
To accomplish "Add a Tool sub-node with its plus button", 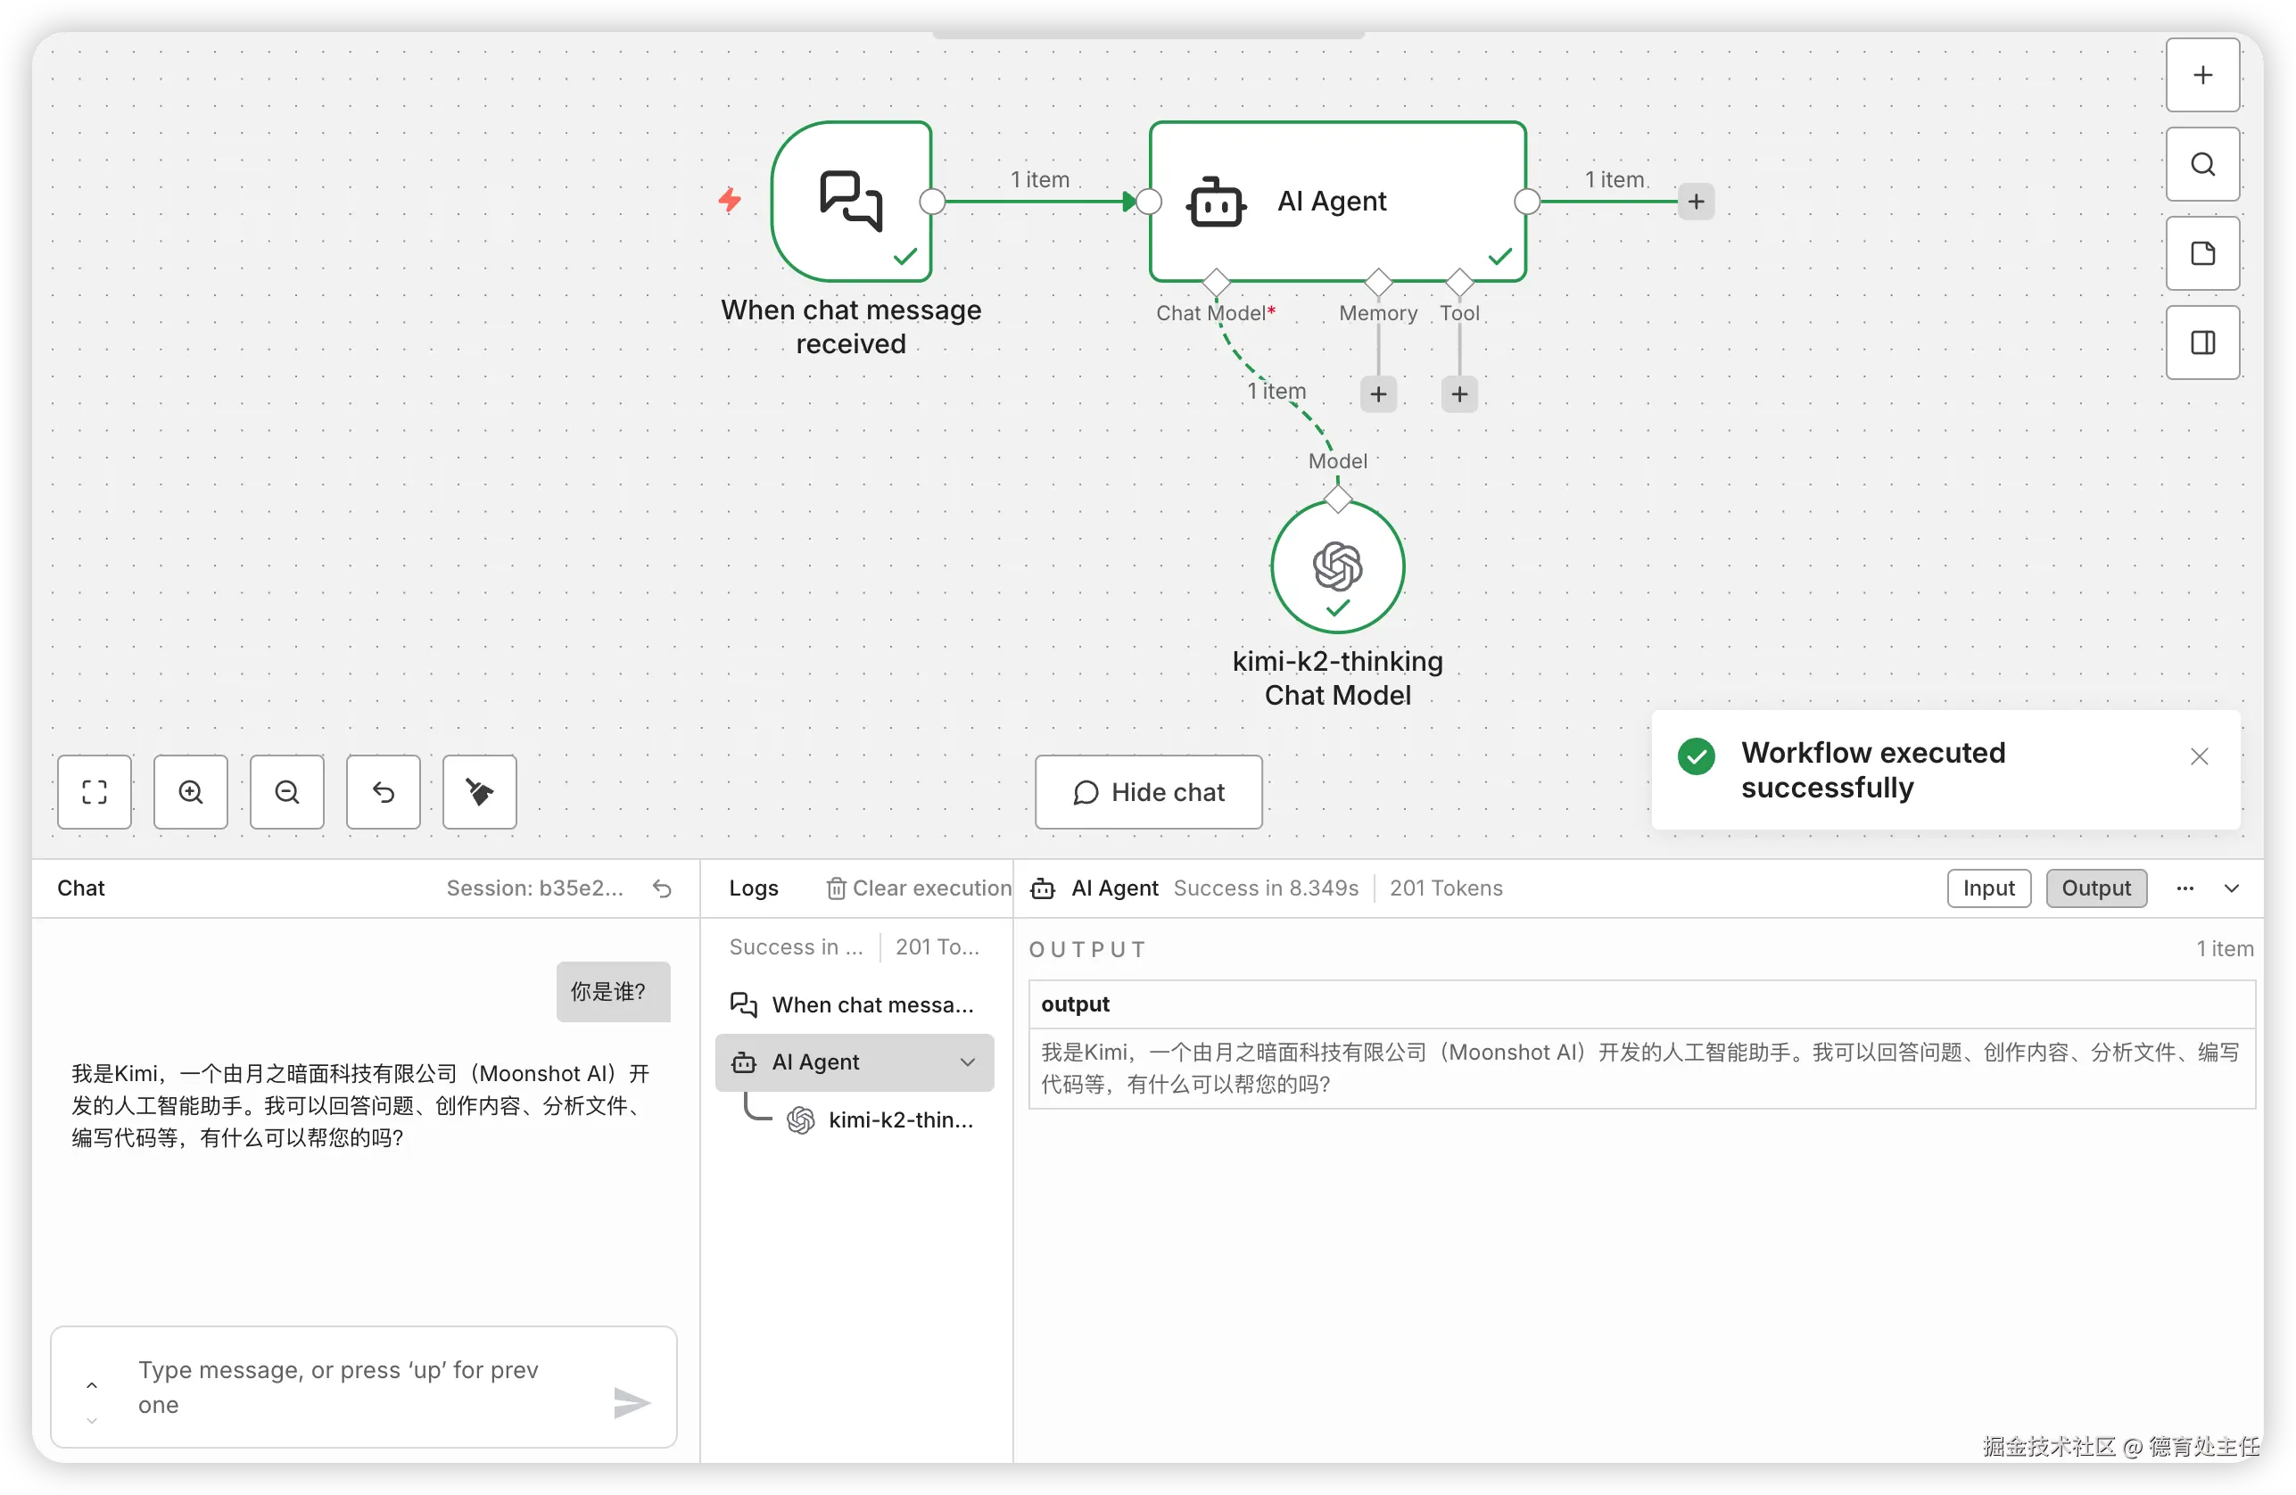I will pos(1458,393).
